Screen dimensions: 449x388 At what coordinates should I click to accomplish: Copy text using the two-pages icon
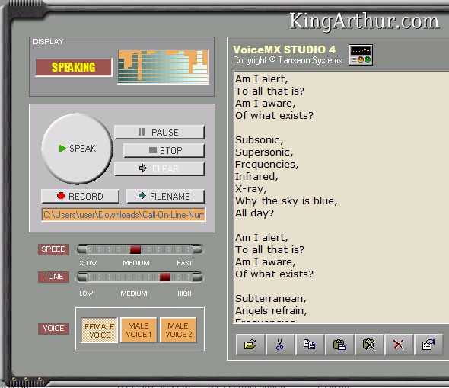[x=310, y=345]
